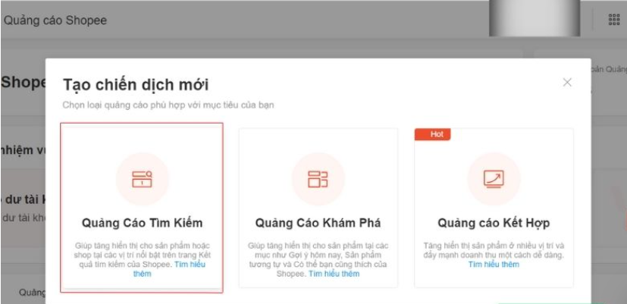The image size is (627, 304).
Task: Click the Quảng Cáo Khám Phá layout icon
Action: click(318, 179)
